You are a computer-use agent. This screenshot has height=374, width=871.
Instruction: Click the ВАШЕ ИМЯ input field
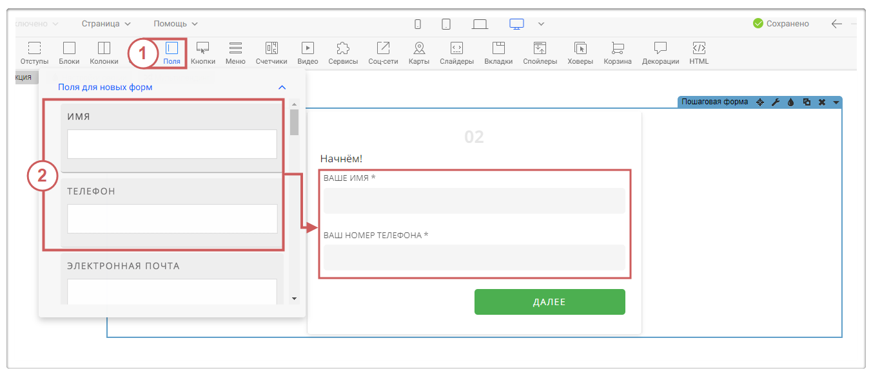point(474,201)
